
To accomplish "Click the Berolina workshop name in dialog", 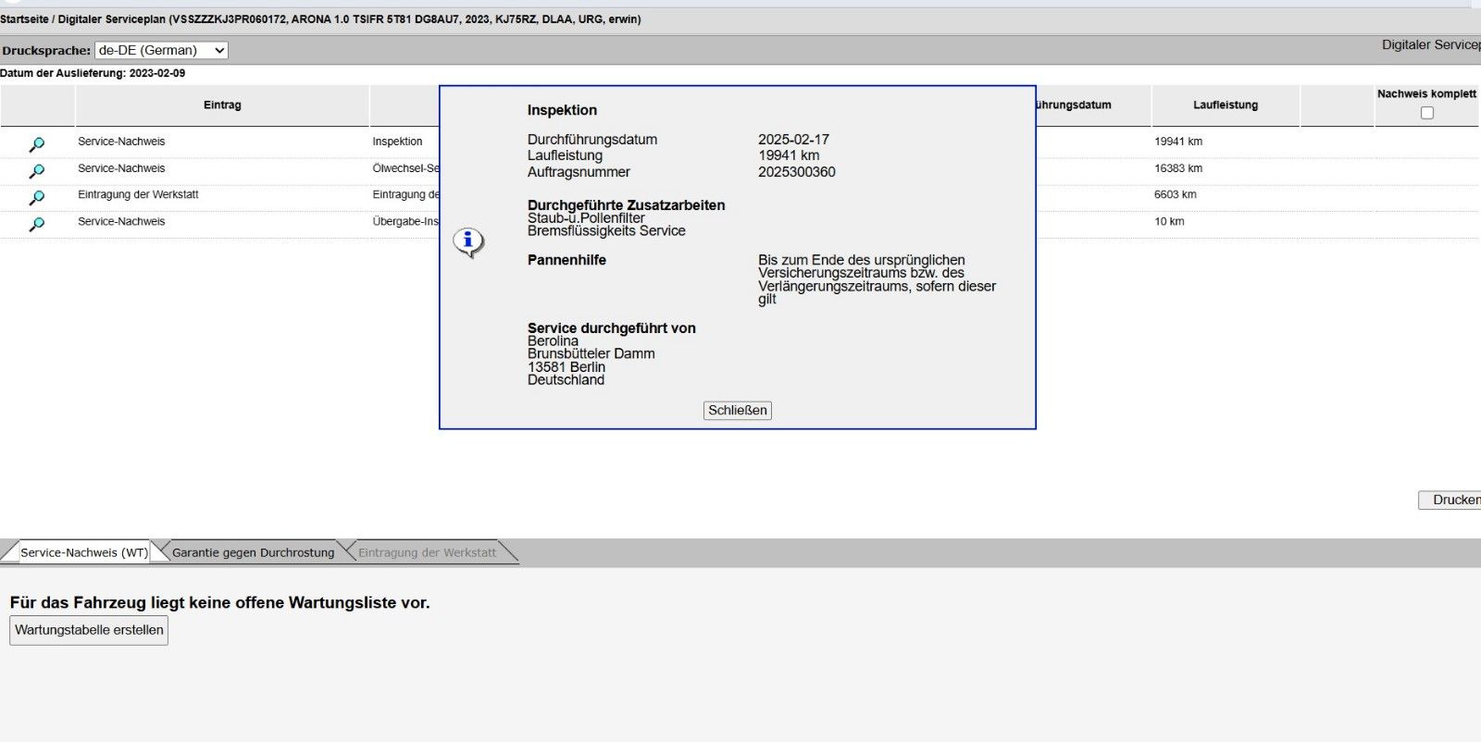I will [553, 341].
